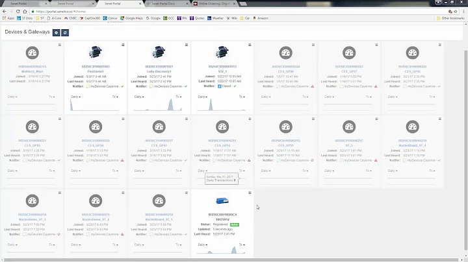Expand Tx dropdown on LoRa Discovery1 card
This screenshot has height=262, width=468.
click(179, 97)
